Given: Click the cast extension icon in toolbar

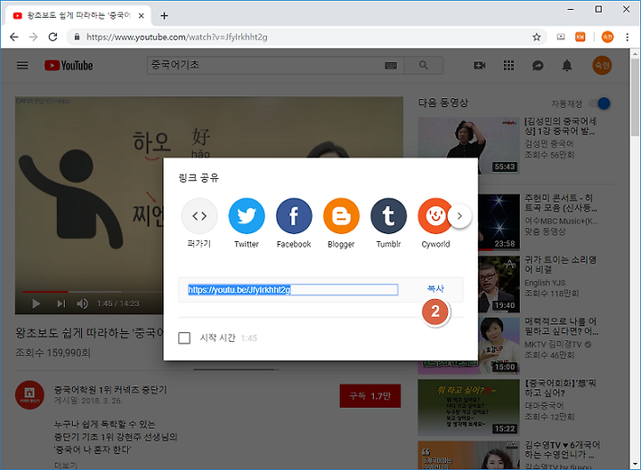Looking at the screenshot, I should point(561,37).
